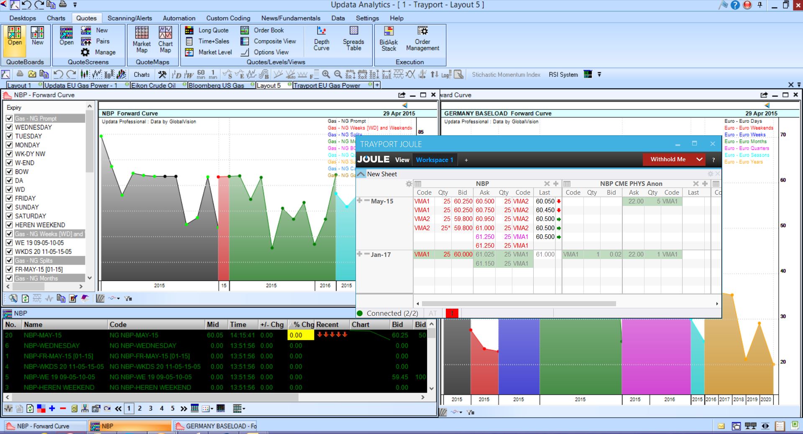Screen dimensions: 803x434
Task: Click the gear icon beside NBP sheet header
Action: (x=409, y=184)
